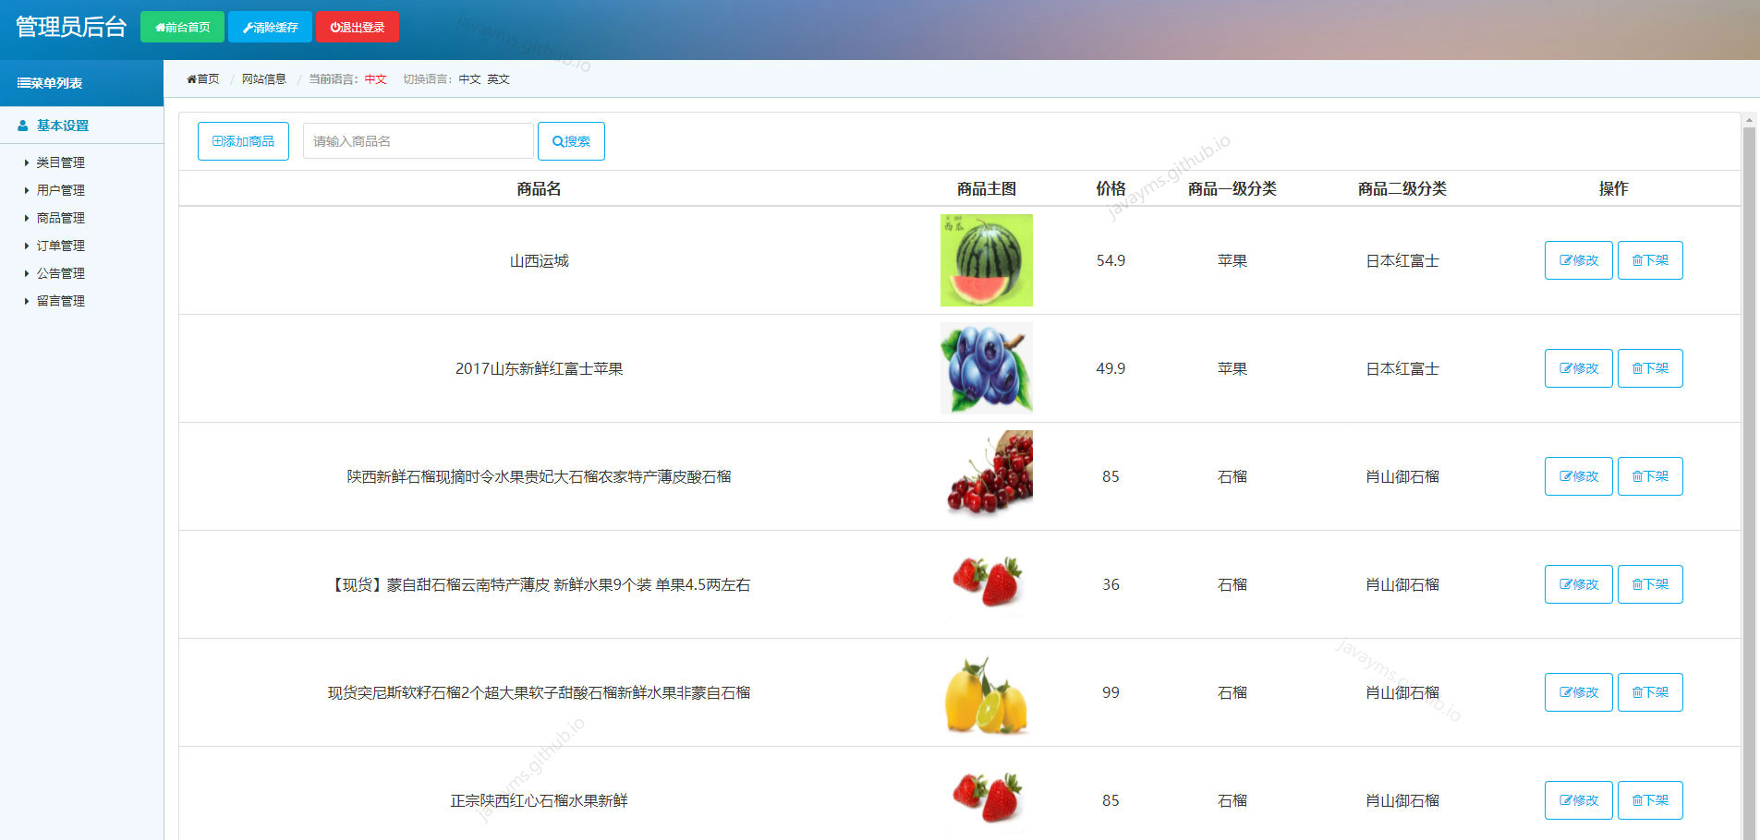The width and height of the screenshot is (1760, 840).
Task: Expand the 类目管理 sidebar section
Action: [x=60, y=162]
